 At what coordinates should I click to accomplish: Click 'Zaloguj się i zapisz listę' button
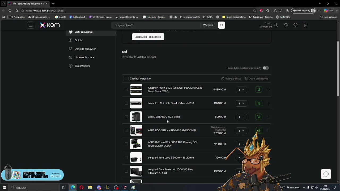click(x=148, y=37)
